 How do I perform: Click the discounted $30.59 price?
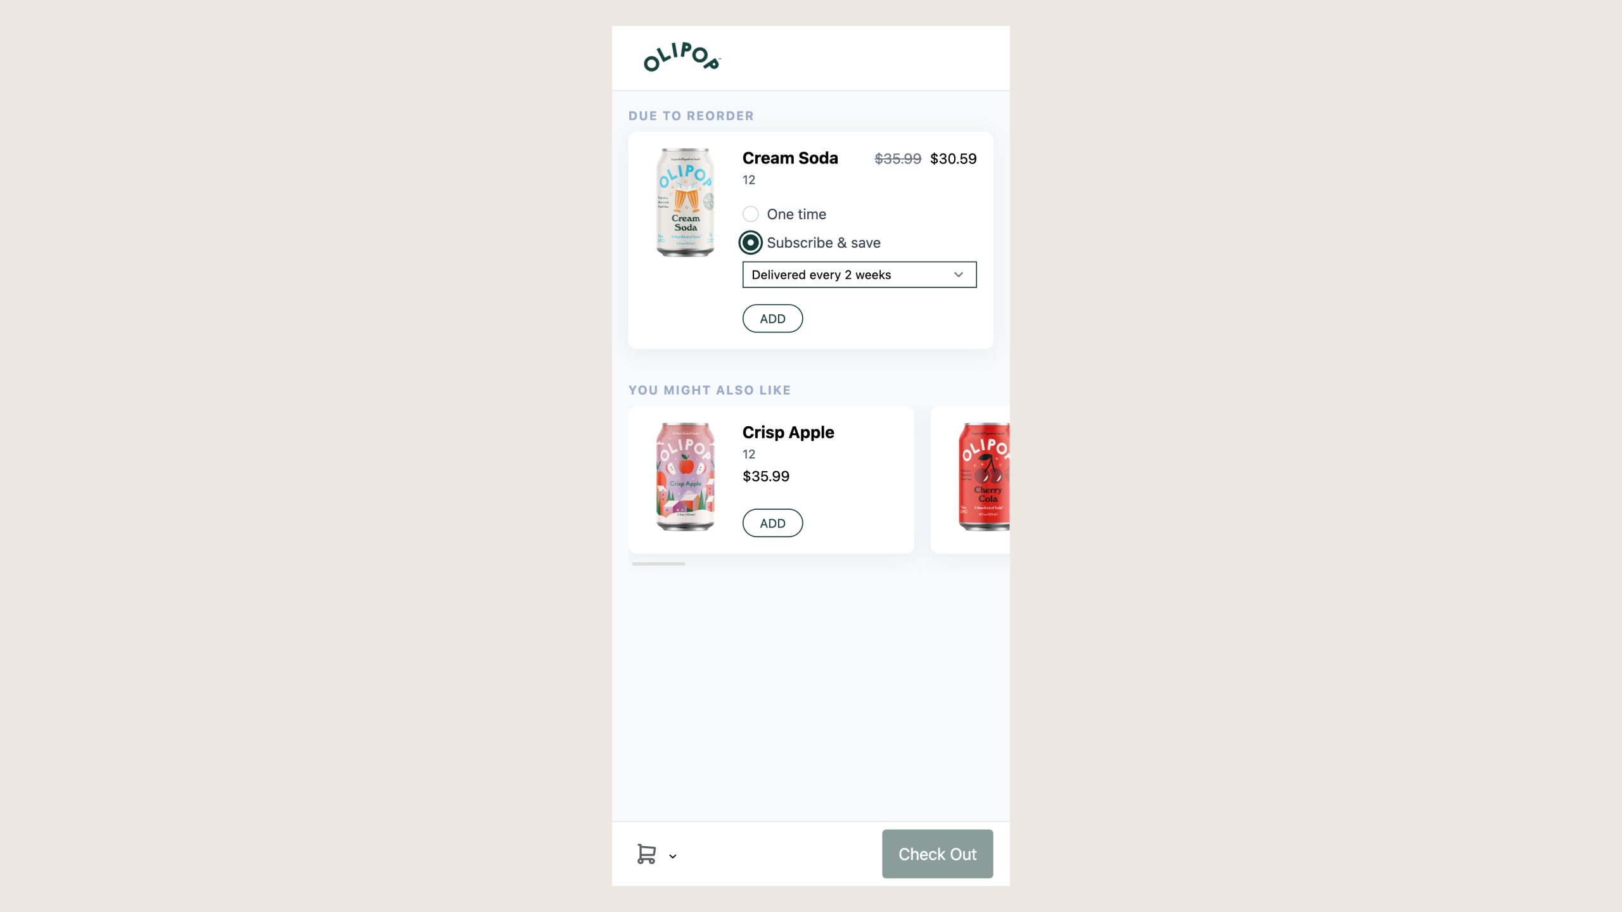pos(953,159)
